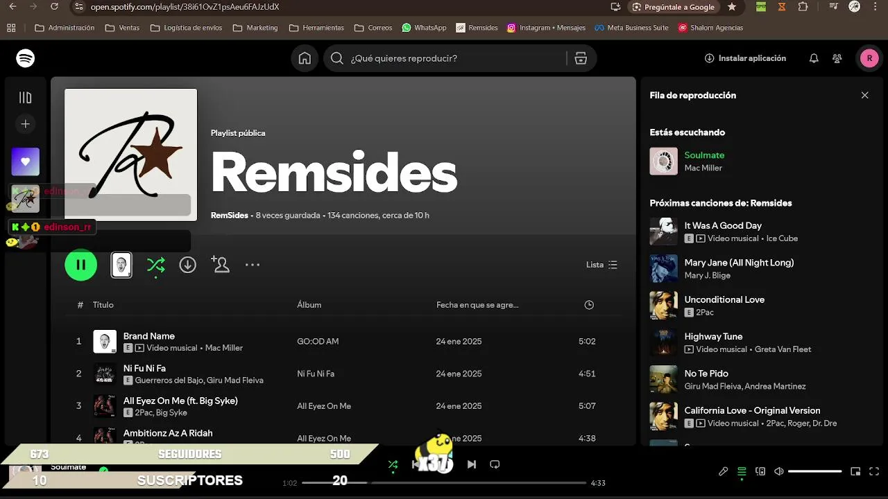Open the Herramientas bookmarks folder
This screenshot has height=499, width=888.
(x=316, y=28)
